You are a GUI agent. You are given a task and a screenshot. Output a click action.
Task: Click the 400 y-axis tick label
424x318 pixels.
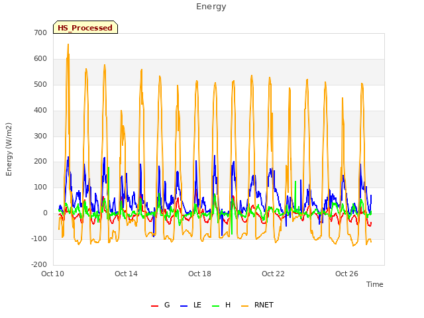pos(40,111)
